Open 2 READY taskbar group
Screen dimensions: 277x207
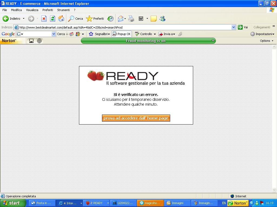[x=97, y=203]
